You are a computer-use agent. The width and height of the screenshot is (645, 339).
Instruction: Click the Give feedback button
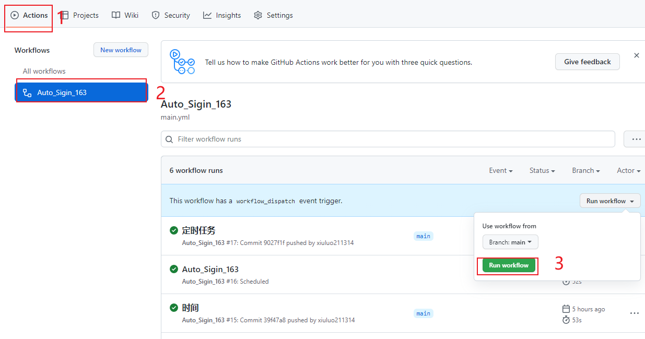587,62
